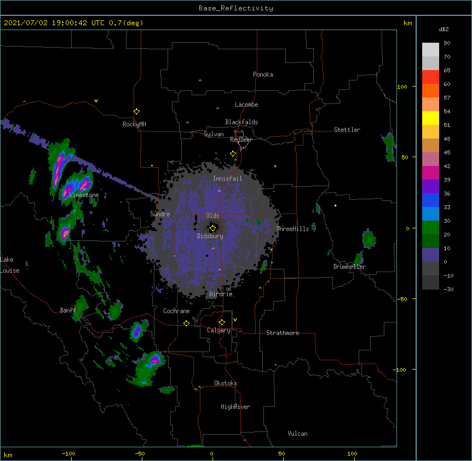Screen dimensions: 472x461
Task: Click the Lake Louise label
Action: coord(10,265)
